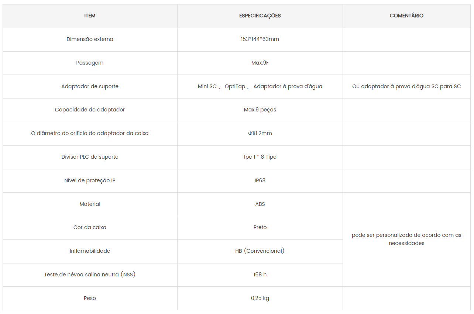Select the Preto box color value

tap(260, 227)
